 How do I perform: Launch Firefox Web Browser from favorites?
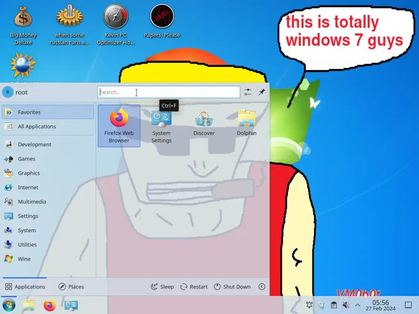(x=119, y=126)
